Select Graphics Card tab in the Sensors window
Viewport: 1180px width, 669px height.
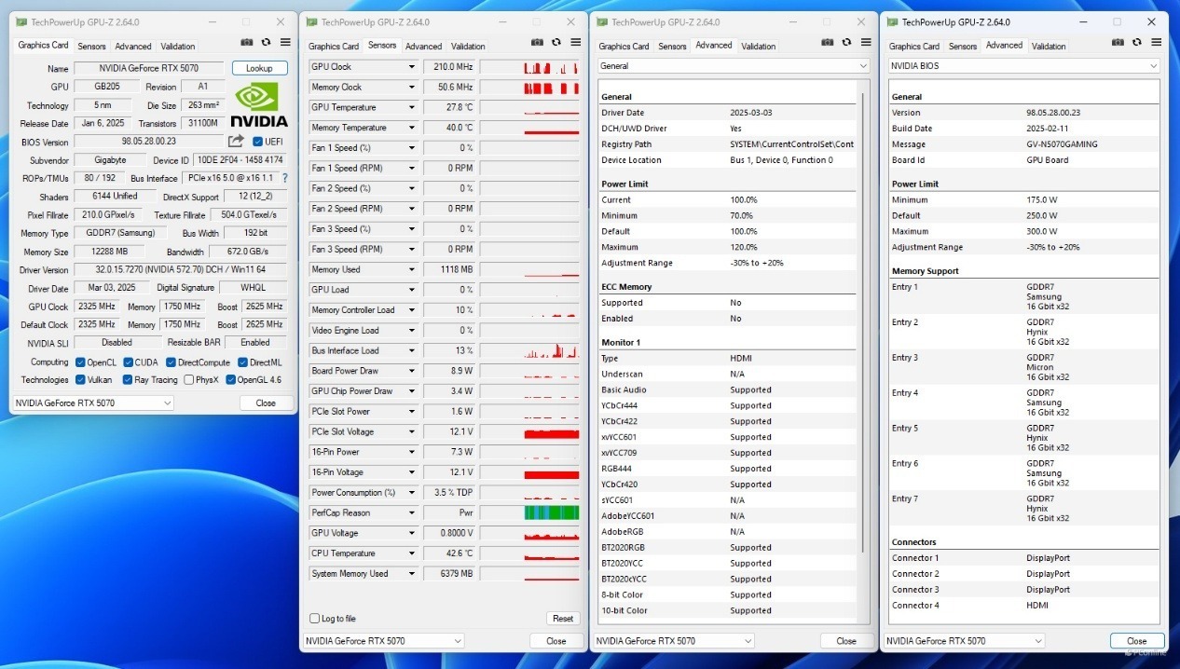333,46
